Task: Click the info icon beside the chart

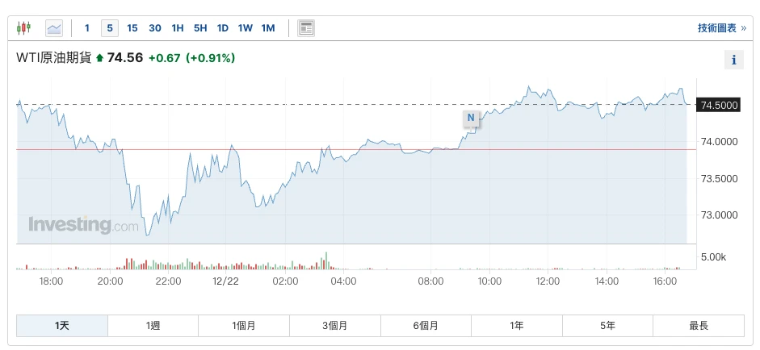Action: click(x=733, y=60)
